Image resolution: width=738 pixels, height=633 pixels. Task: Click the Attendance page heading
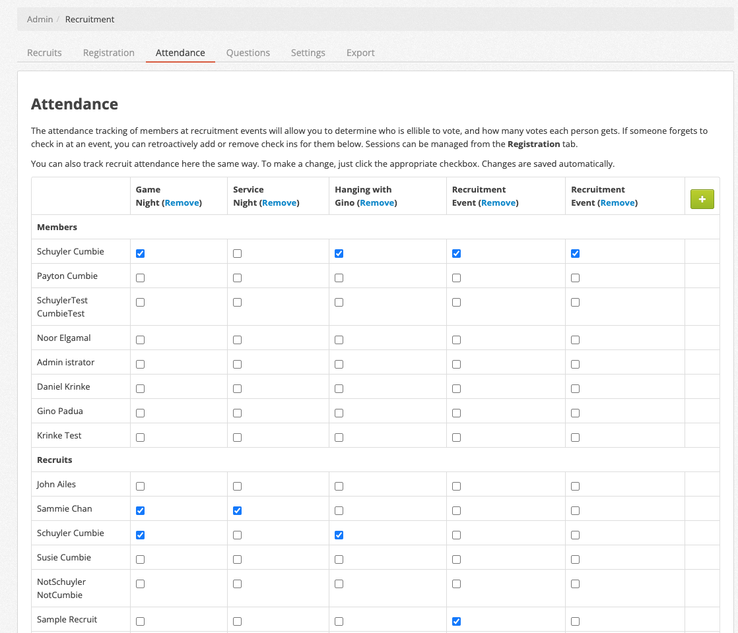75,104
